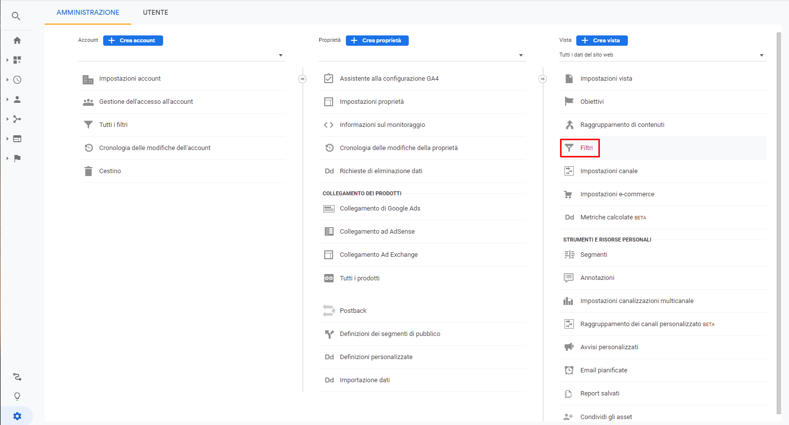
Task: Click the arrow circle between Account and Proprietà
Action: (x=303, y=79)
